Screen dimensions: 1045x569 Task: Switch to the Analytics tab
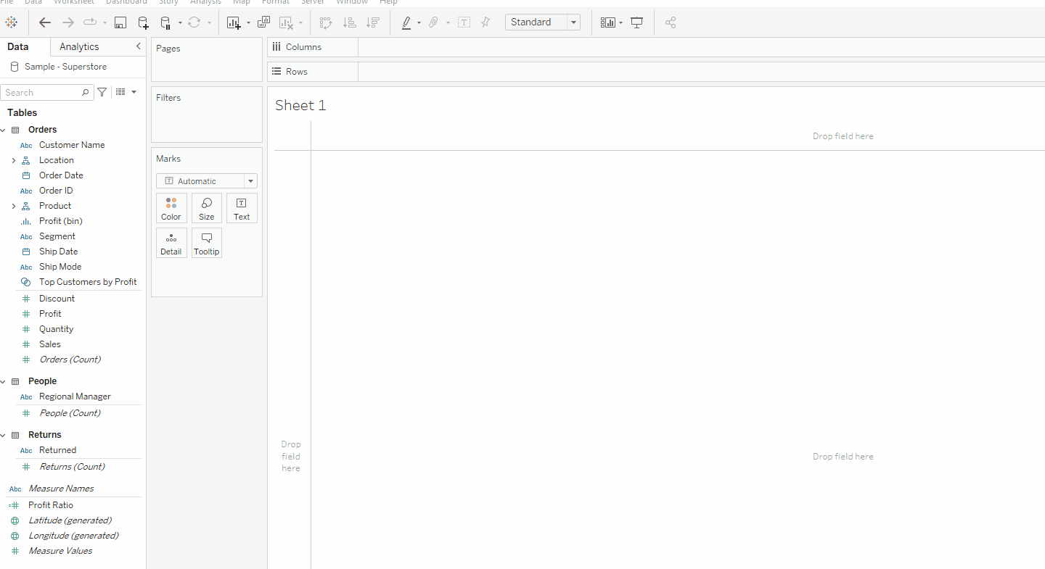click(x=79, y=46)
